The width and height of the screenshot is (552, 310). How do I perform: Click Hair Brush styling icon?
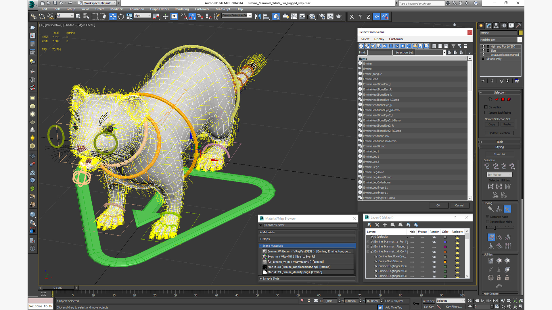pos(491,209)
